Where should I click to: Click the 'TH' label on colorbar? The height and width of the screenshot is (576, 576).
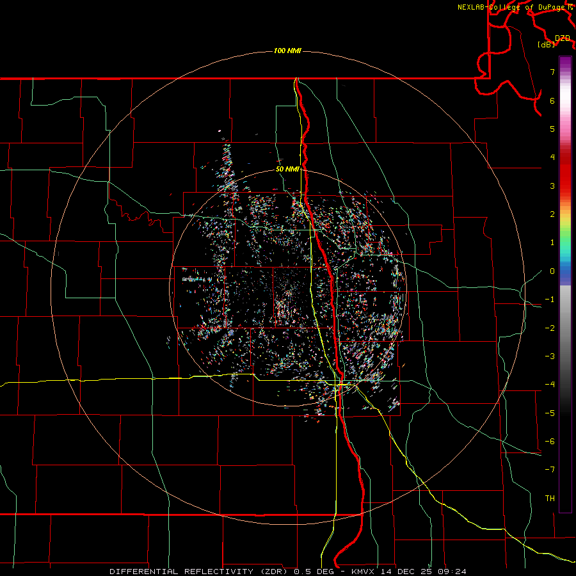click(550, 499)
